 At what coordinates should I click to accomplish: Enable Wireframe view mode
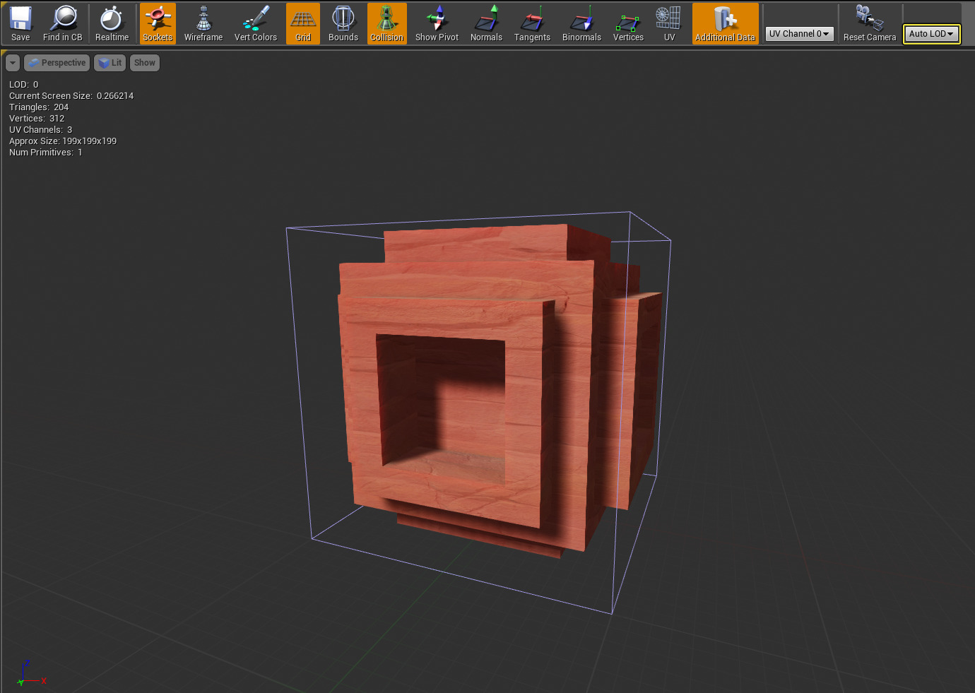click(x=203, y=23)
